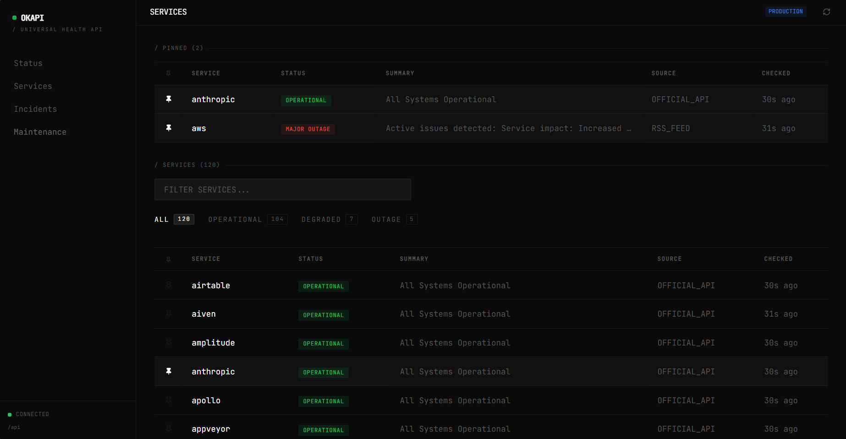Open aiven service row

[x=491, y=314]
